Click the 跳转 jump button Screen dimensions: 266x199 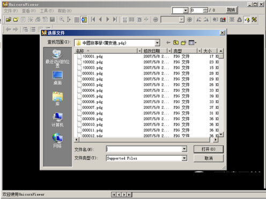231,10
